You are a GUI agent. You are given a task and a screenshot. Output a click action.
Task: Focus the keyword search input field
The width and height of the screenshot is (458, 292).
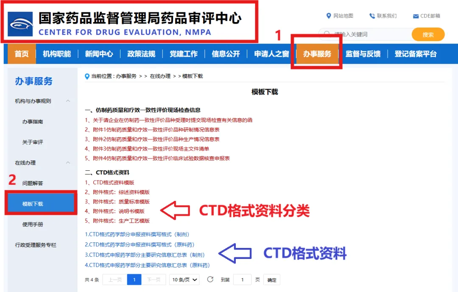click(x=365, y=34)
